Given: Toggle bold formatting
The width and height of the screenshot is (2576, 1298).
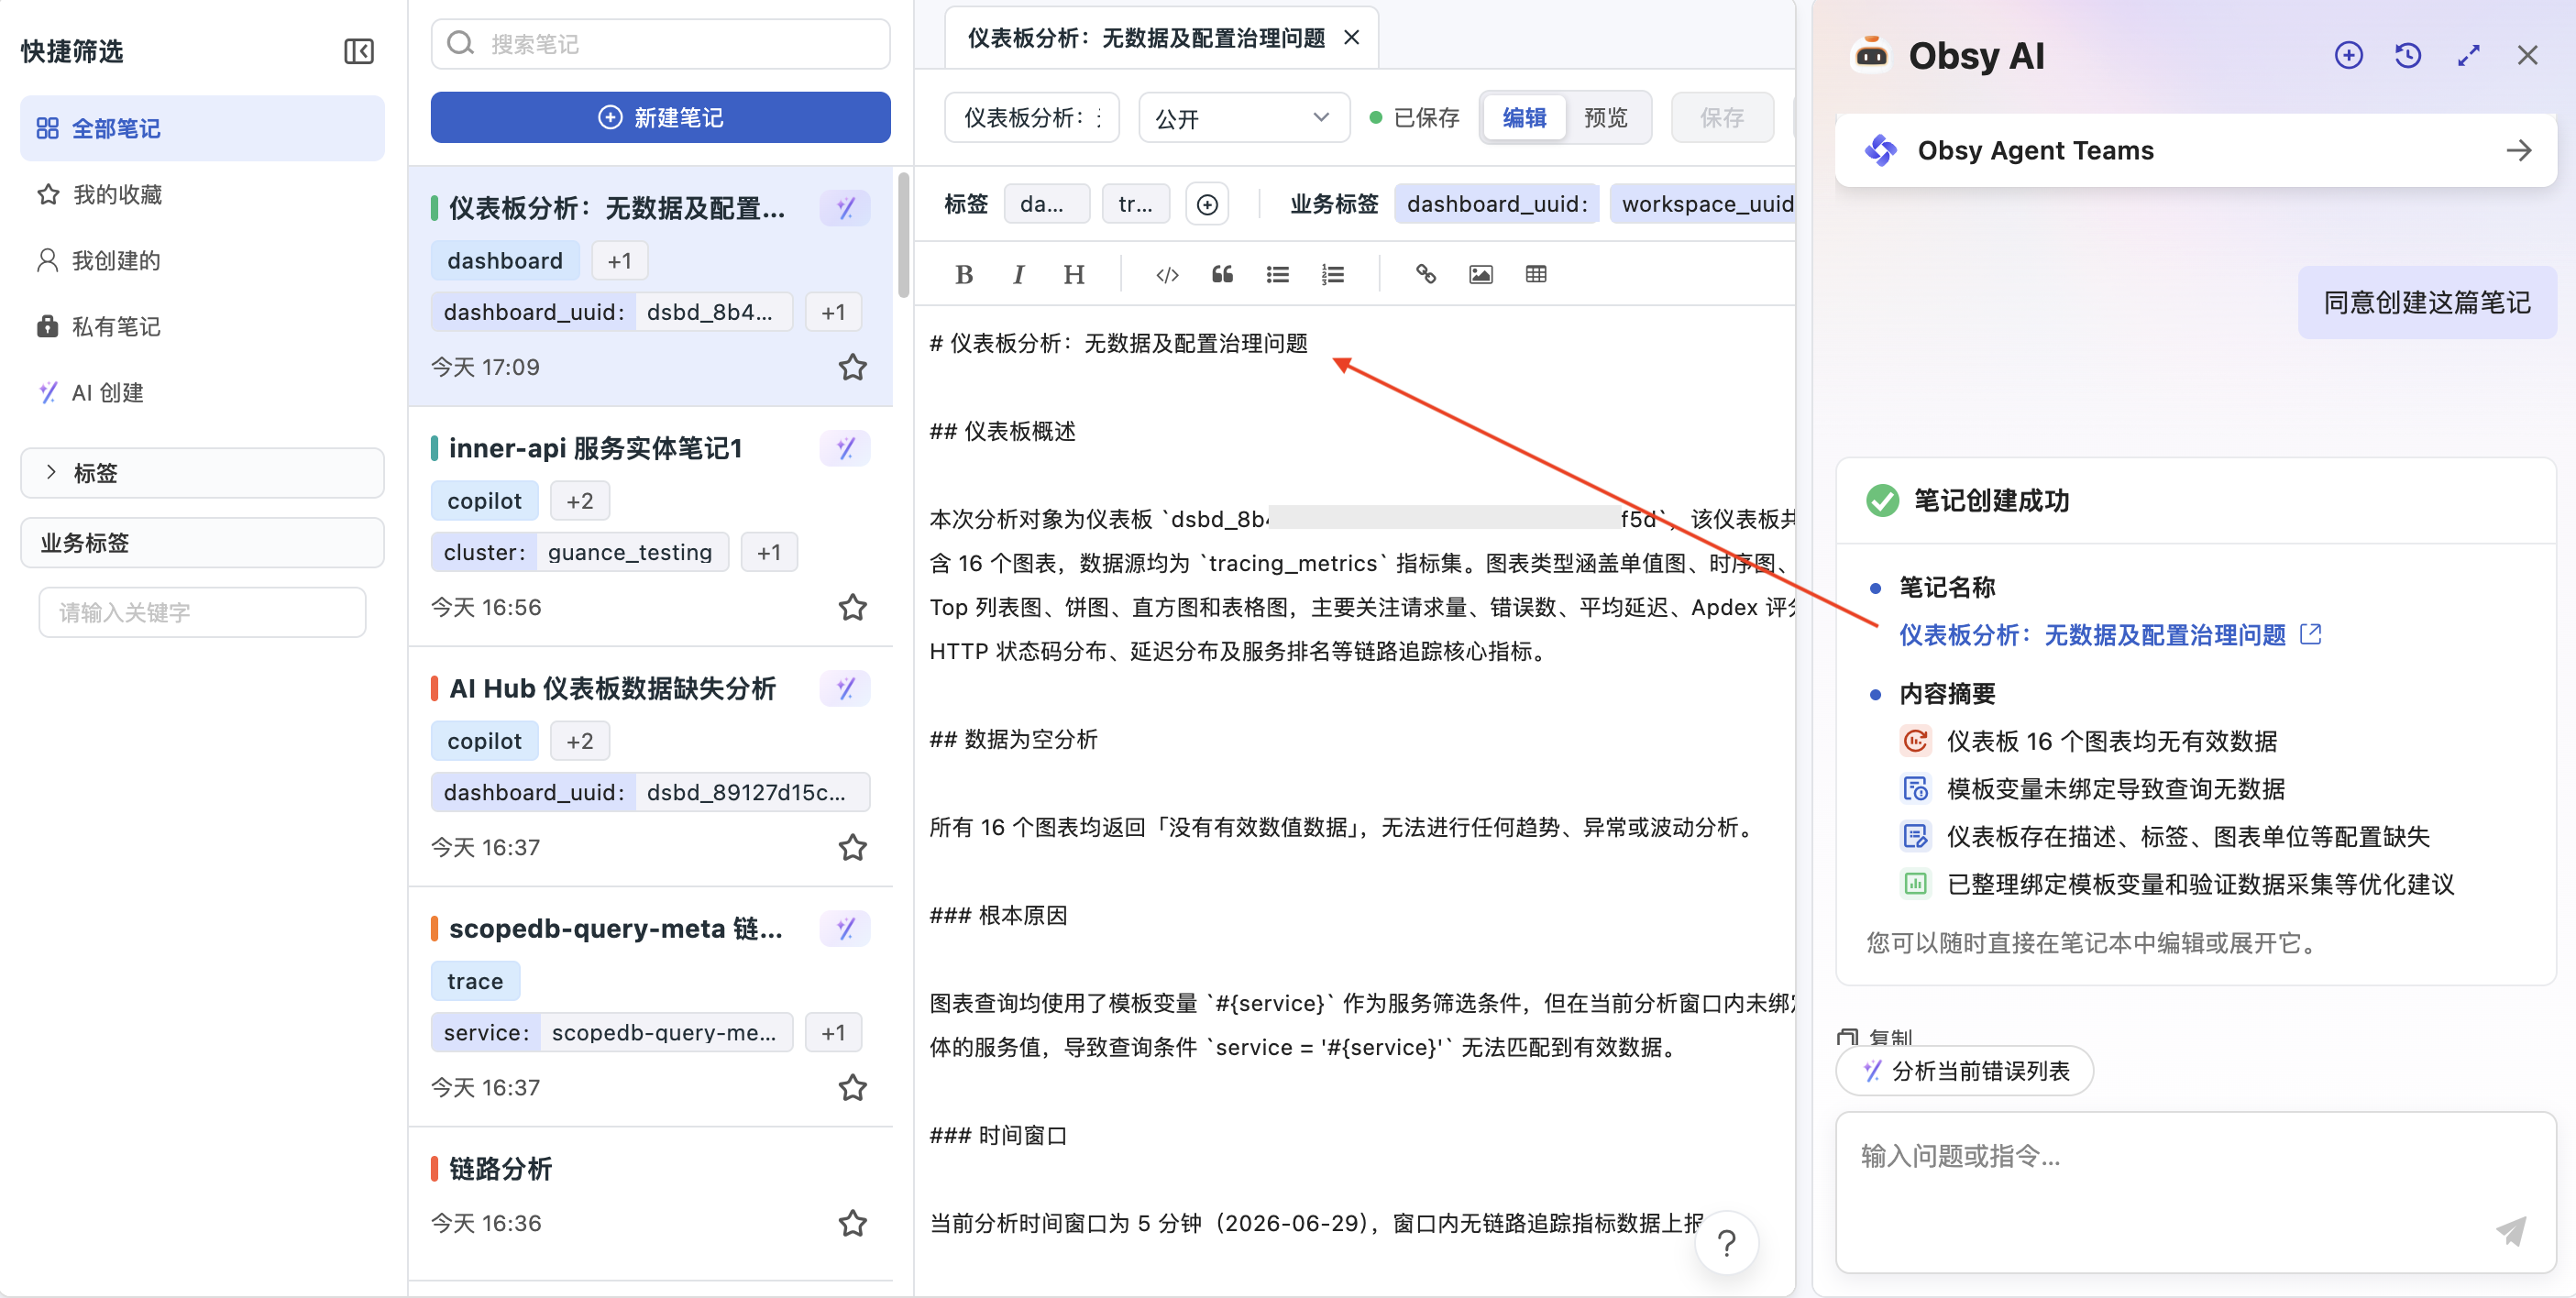Looking at the screenshot, I should [x=964, y=274].
